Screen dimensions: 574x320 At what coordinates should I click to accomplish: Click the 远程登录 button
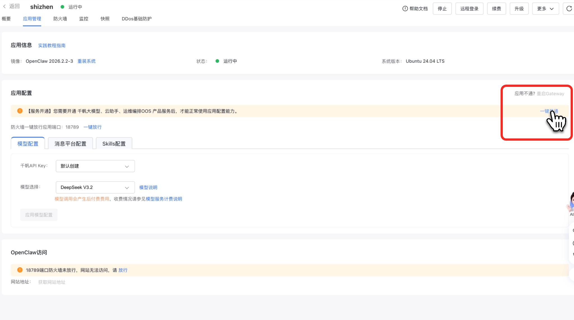pyautogui.click(x=469, y=9)
